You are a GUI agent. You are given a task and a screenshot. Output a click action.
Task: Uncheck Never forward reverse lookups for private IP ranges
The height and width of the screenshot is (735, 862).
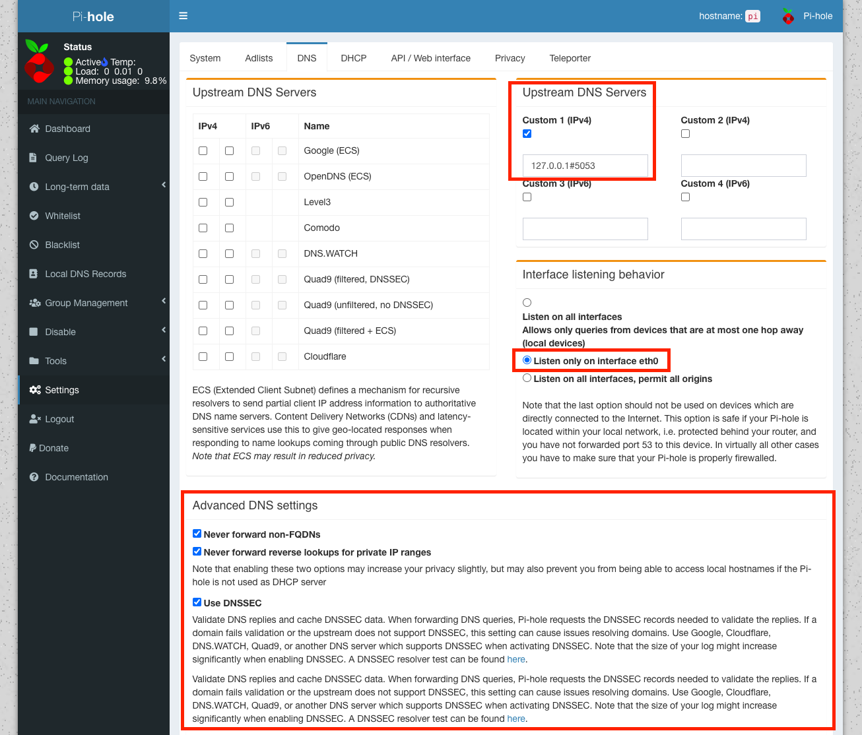pyautogui.click(x=197, y=551)
